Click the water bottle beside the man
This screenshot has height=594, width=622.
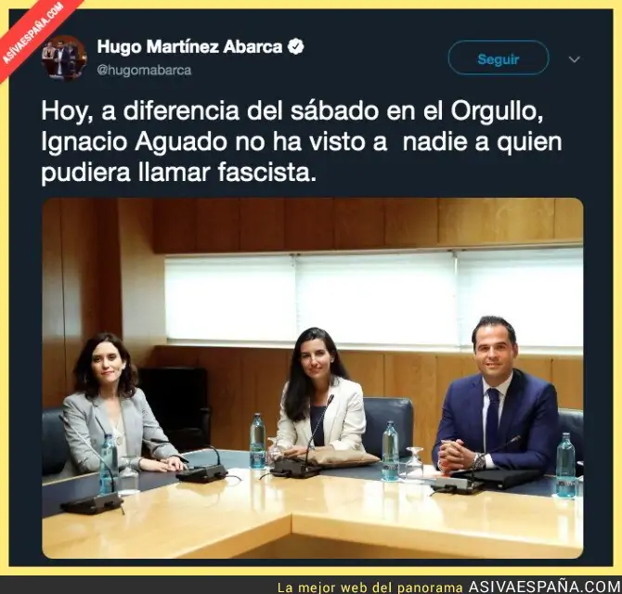(x=565, y=465)
